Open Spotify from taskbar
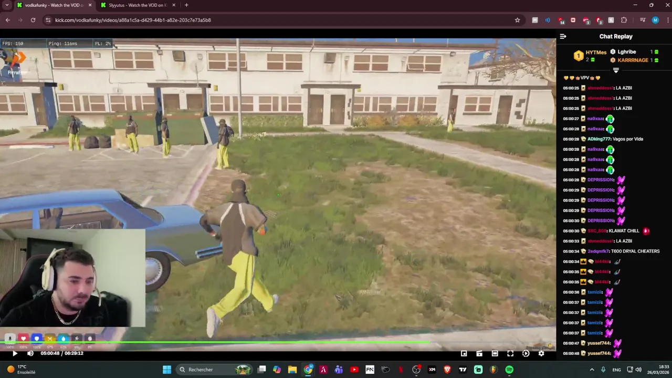This screenshot has width=672, height=378. [x=509, y=370]
